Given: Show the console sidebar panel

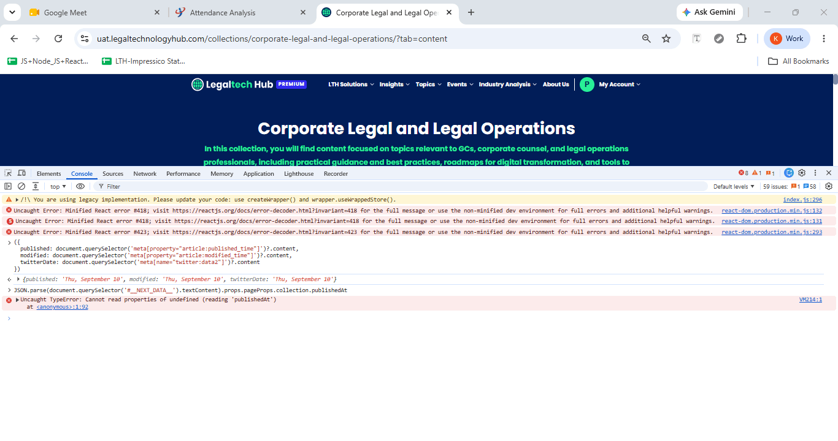Looking at the screenshot, I should pyautogui.click(x=8, y=186).
